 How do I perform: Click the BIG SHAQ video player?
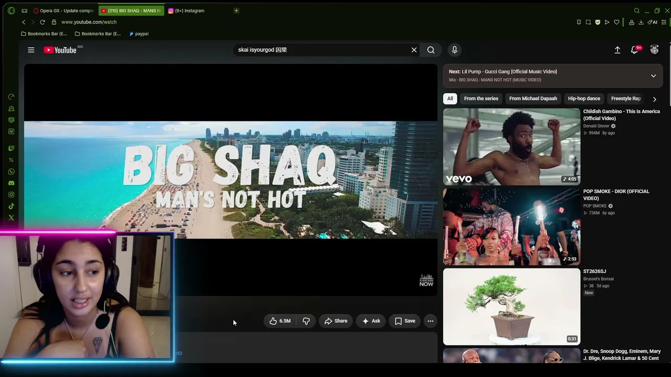(231, 180)
